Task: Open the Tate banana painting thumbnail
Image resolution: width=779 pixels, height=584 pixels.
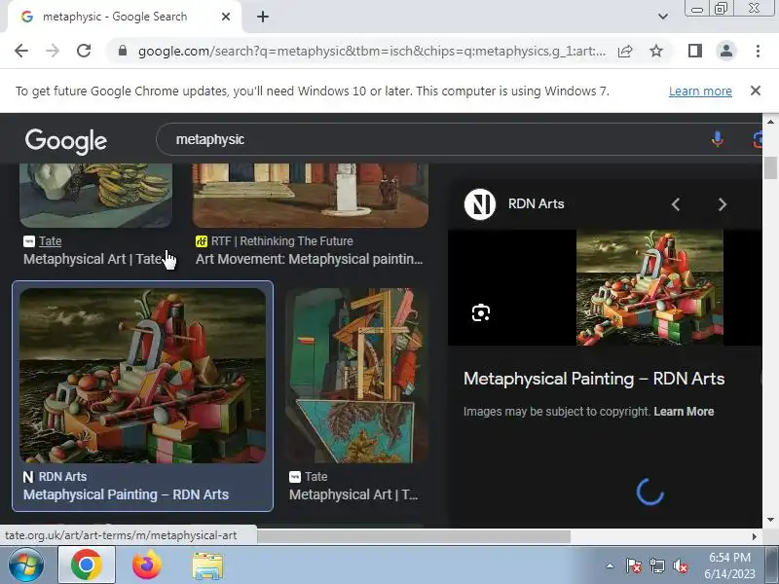Action: pos(95,196)
